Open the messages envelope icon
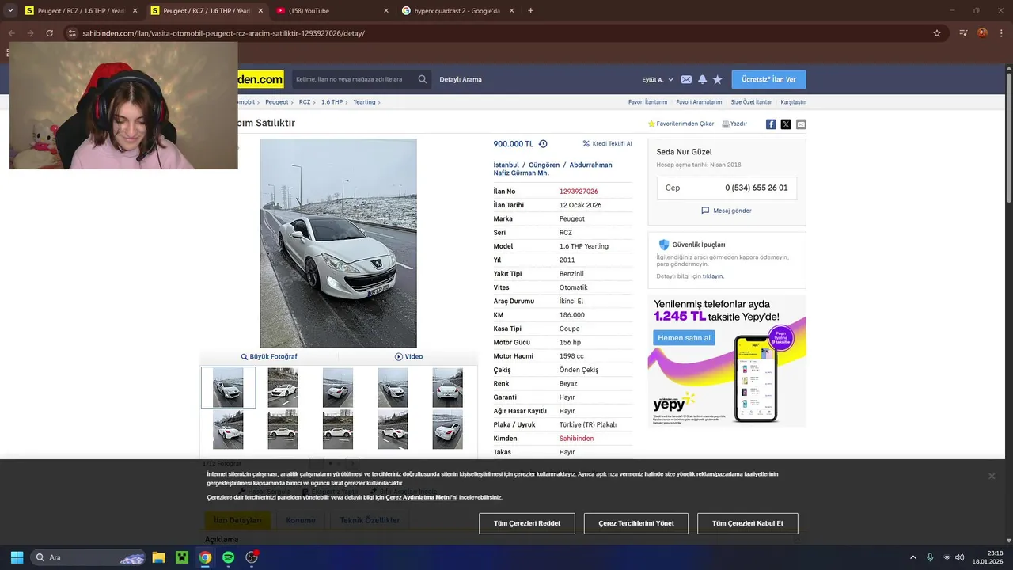The width and height of the screenshot is (1013, 570). coord(686,79)
